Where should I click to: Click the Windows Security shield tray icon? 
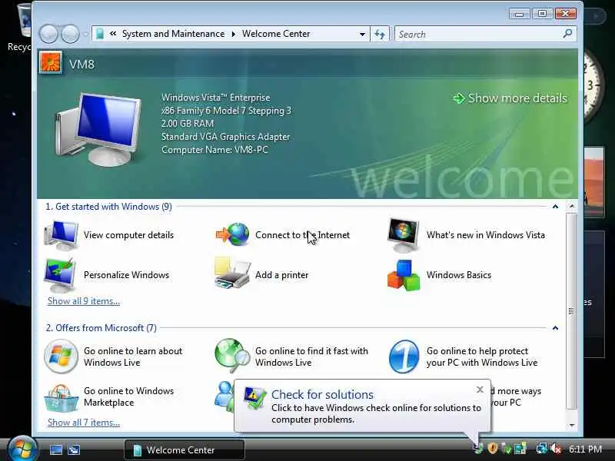click(493, 448)
